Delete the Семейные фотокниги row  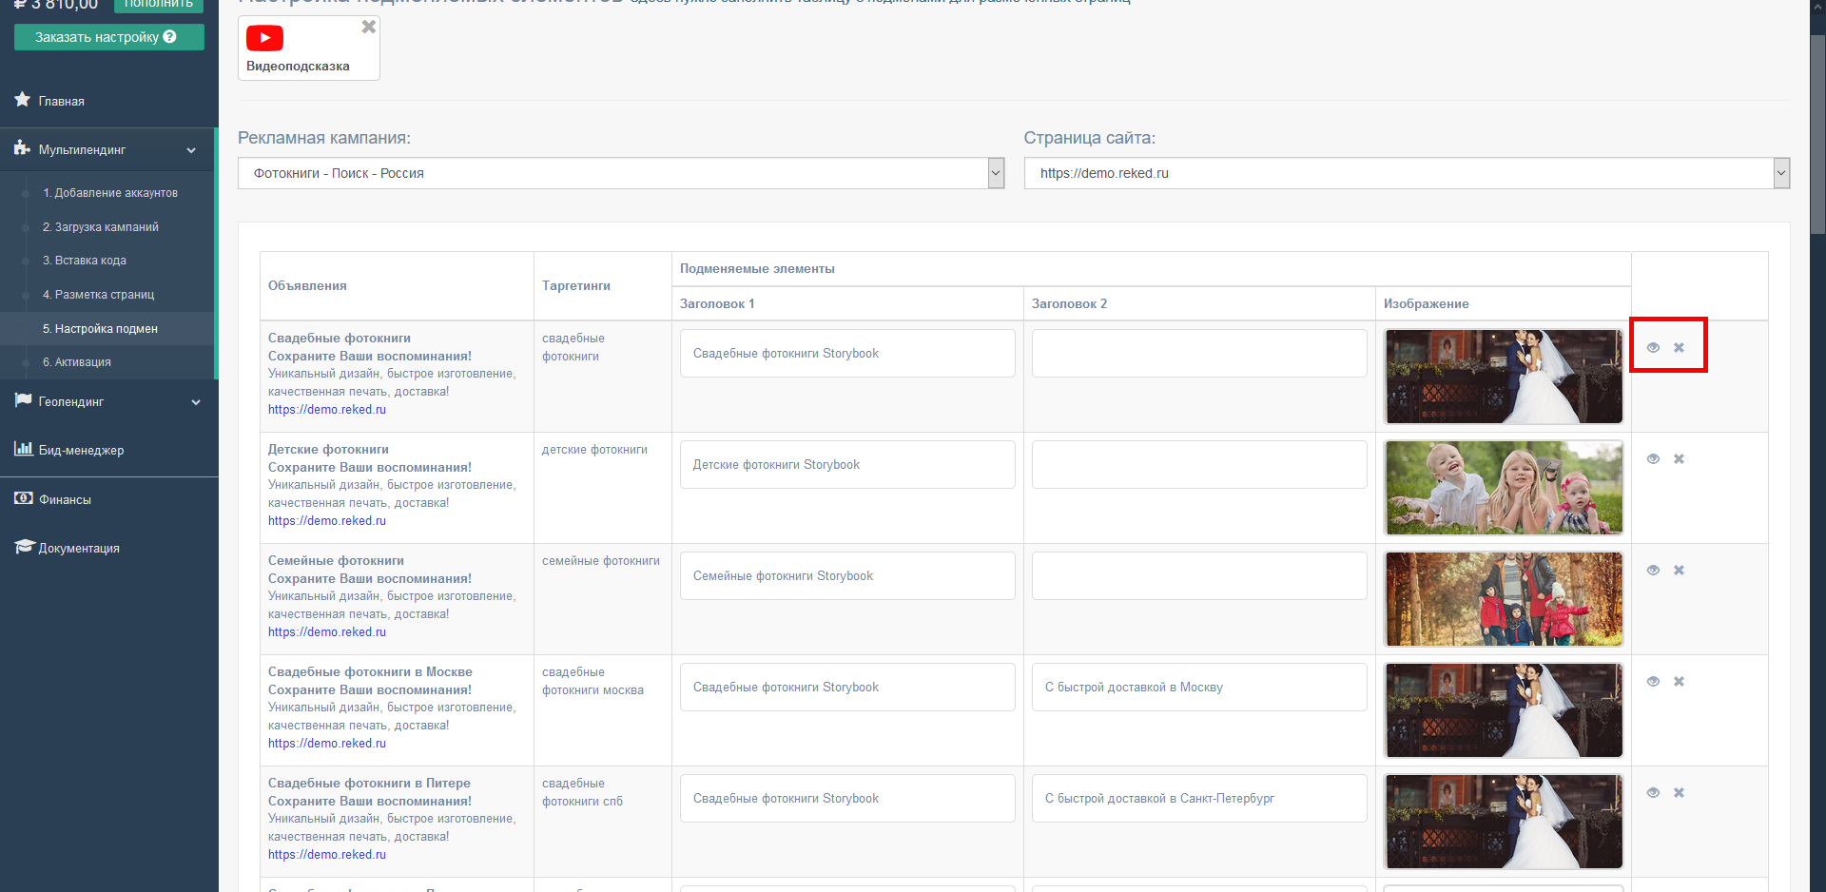pos(1679,571)
